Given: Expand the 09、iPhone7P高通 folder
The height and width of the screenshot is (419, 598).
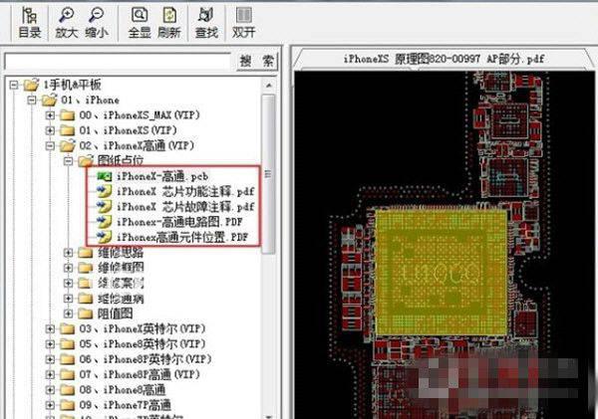Looking at the screenshot, I should 50,405.
